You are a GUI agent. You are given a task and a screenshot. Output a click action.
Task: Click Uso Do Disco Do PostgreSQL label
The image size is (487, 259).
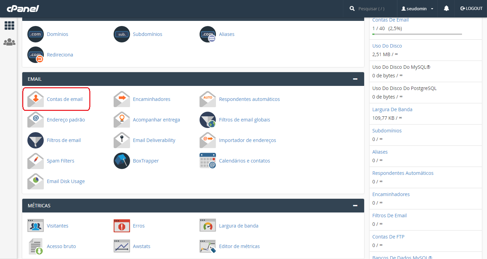coord(405,88)
